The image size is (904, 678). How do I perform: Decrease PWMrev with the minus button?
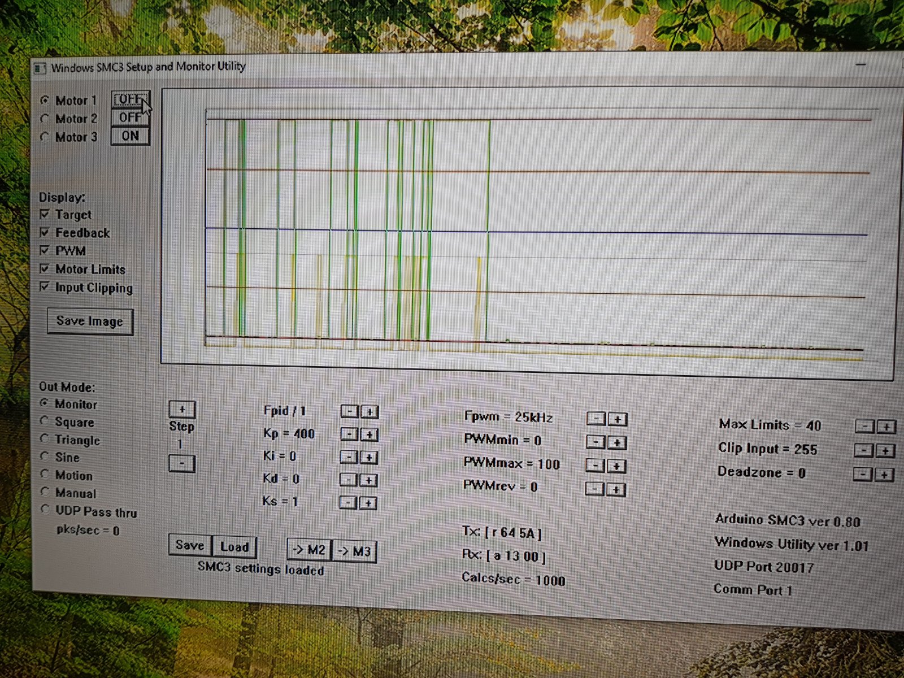pyautogui.click(x=594, y=489)
